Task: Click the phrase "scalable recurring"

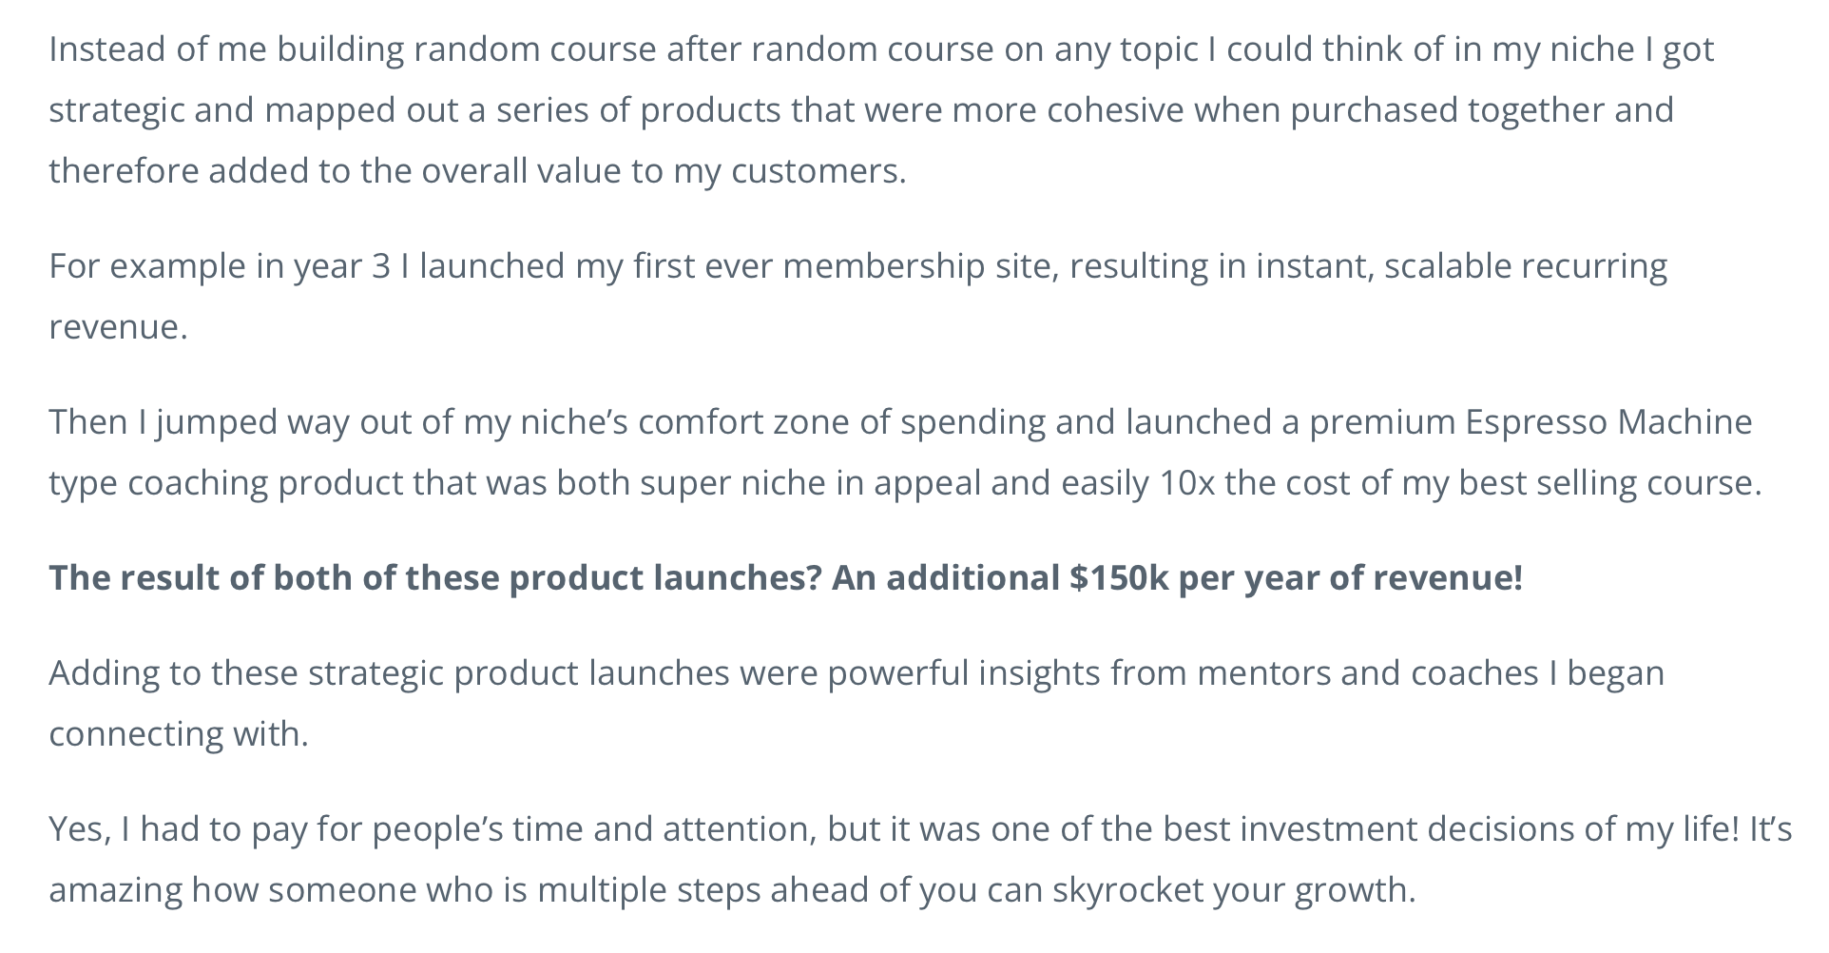Action: tap(1525, 266)
